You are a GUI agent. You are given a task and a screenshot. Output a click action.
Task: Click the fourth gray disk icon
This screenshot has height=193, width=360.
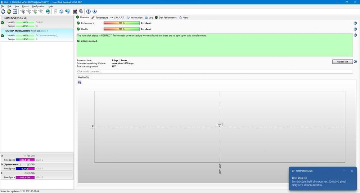pyautogui.click(x=40, y=11)
